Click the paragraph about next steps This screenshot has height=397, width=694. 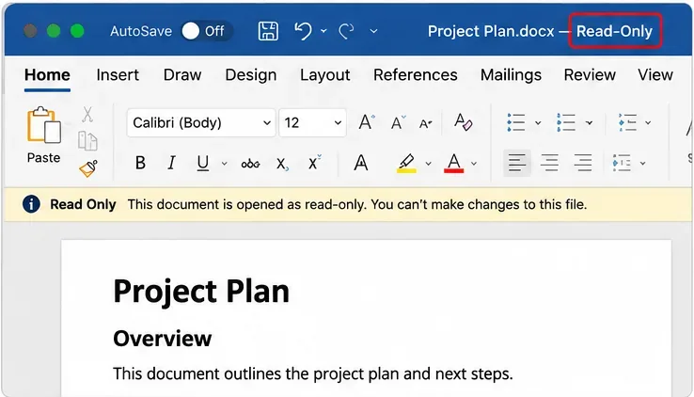click(313, 374)
